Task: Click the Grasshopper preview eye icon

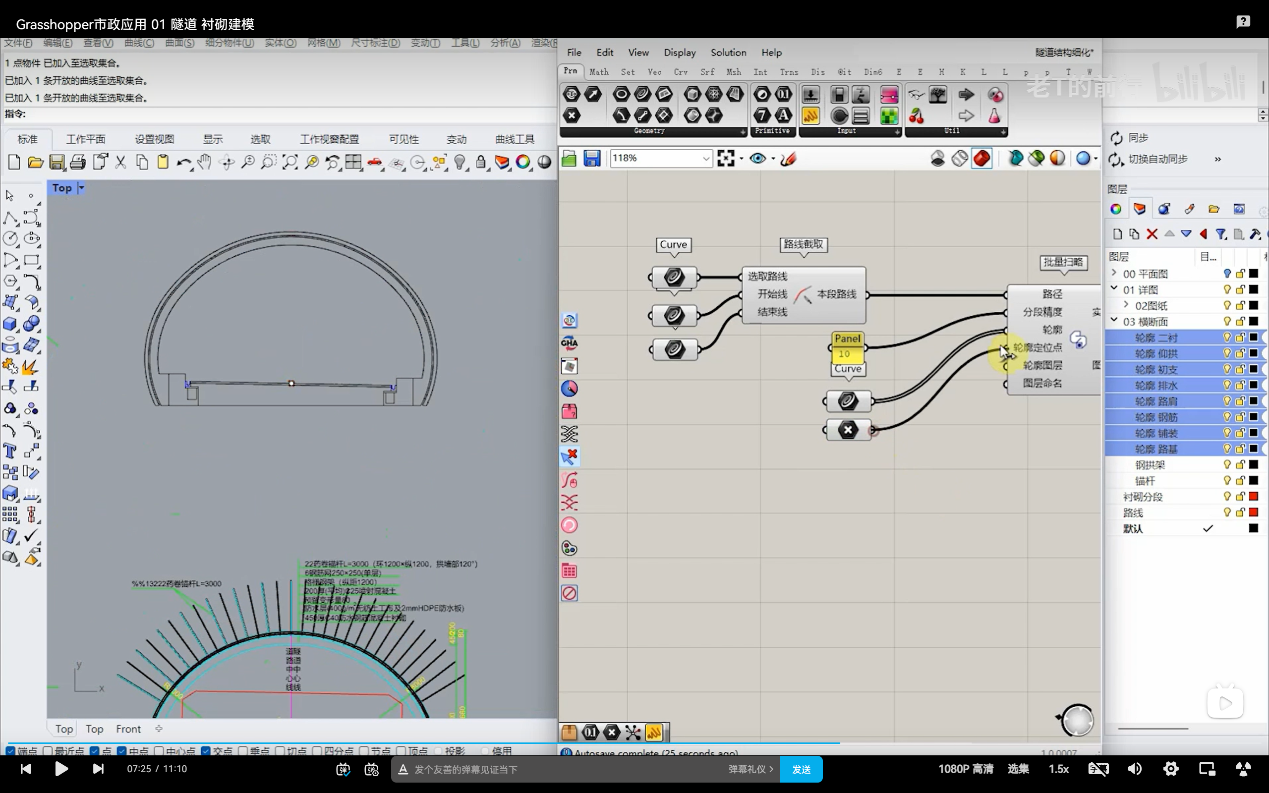Action: pos(757,159)
